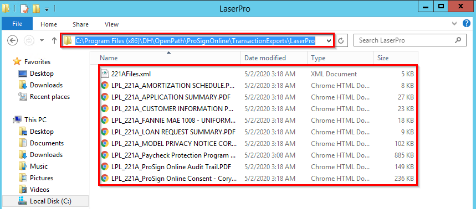Switch to the Home ribbon tab
Viewport: 476px width, 209px height.
point(49,24)
